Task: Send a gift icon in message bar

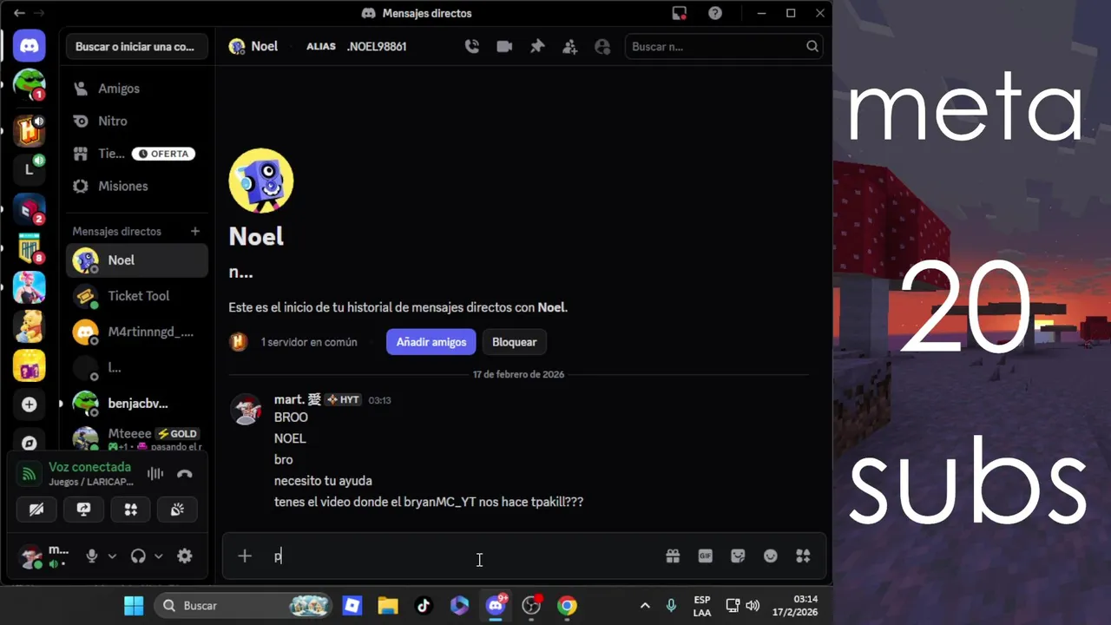Action: click(x=673, y=556)
